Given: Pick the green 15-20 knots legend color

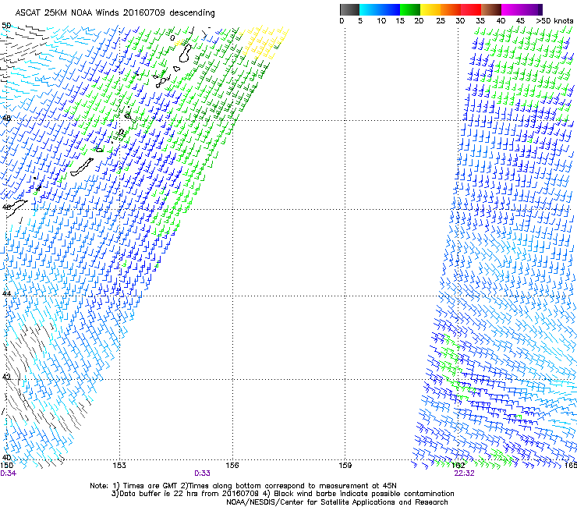Looking at the screenshot, I should 410,9.
